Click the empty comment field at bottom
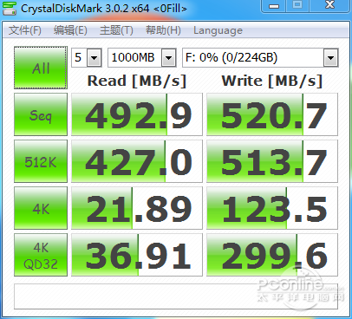 point(176,296)
